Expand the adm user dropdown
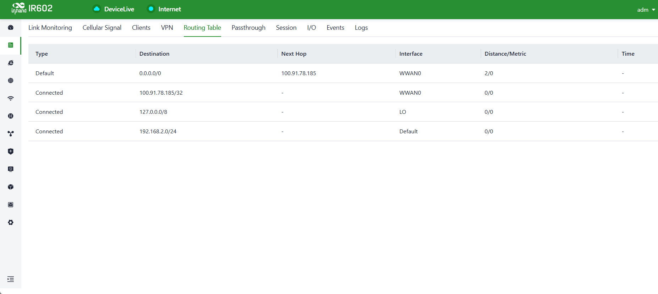Screen dimensions: 658x294 646,10
